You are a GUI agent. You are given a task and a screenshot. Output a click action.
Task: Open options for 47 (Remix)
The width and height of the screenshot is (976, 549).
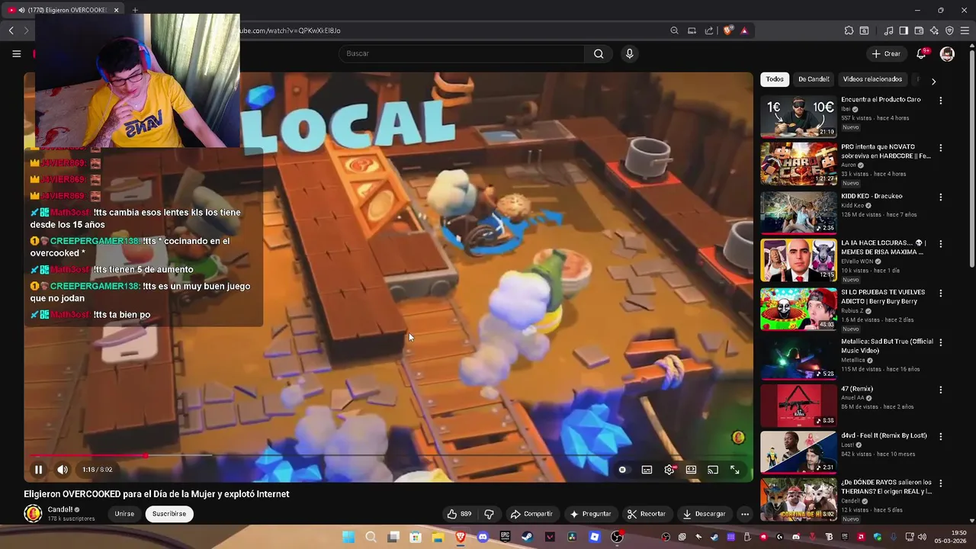940,390
